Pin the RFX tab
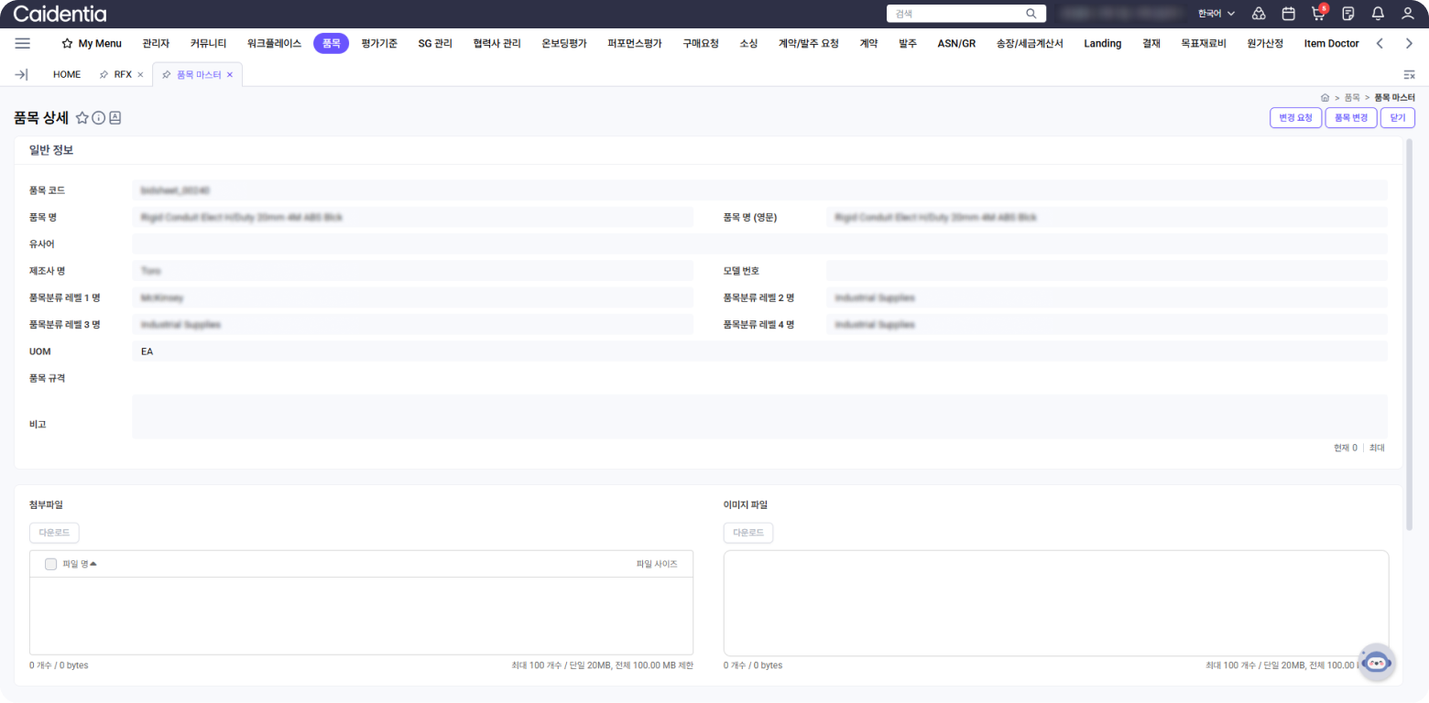Screen dimensions: 1429x703 (104, 75)
